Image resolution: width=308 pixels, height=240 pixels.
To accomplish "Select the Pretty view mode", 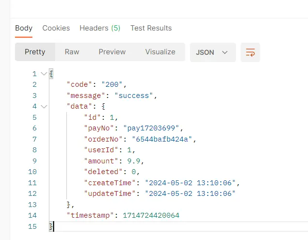I will (35, 52).
